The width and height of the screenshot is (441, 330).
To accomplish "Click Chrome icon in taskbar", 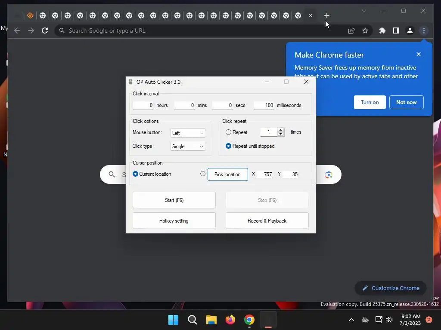I will click(x=249, y=320).
